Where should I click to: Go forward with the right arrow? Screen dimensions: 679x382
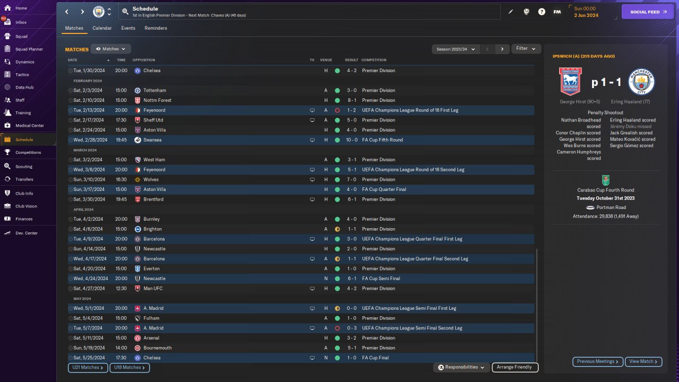[82, 12]
